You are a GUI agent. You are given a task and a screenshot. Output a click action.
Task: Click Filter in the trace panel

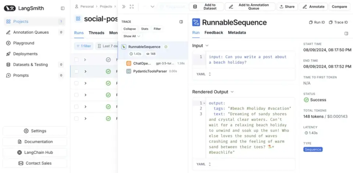[x=157, y=29]
